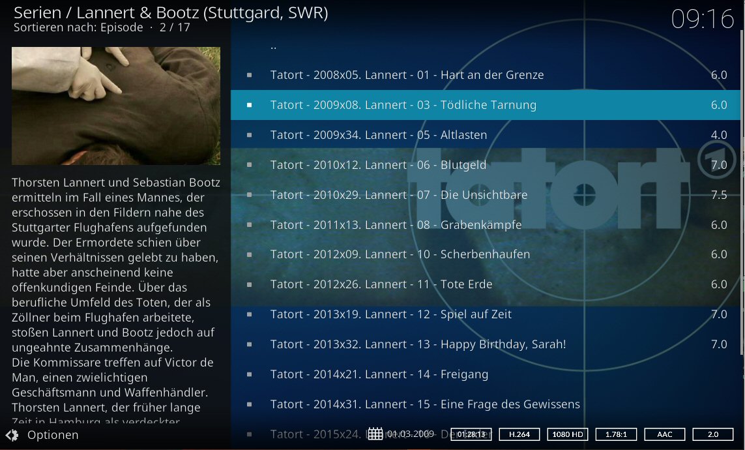This screenshot has width=745, height=450.
Task: Click the calendar icon next to 01.03.2009
Action: coord(375,434)
